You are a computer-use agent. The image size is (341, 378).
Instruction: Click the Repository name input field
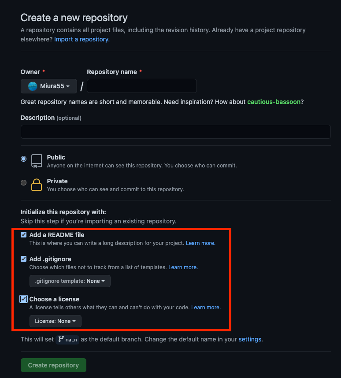click(x=141, y=86)
